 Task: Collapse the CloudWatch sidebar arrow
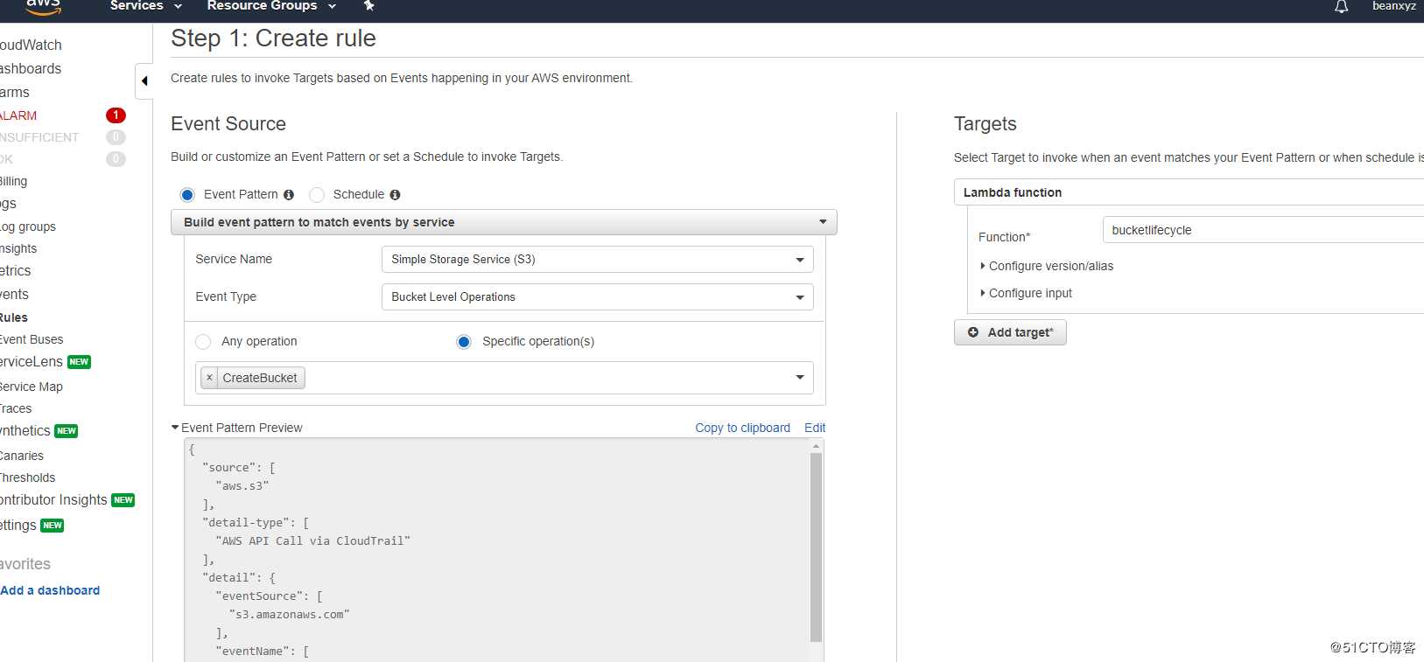(144, 80)
